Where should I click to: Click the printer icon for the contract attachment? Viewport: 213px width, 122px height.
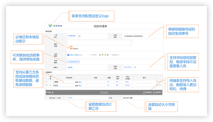coord(108,55)
